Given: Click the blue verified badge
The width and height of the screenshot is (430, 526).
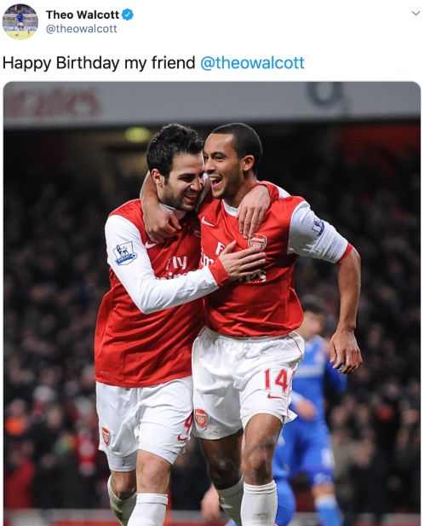Looking at the screenshot, I should point(128,14).
